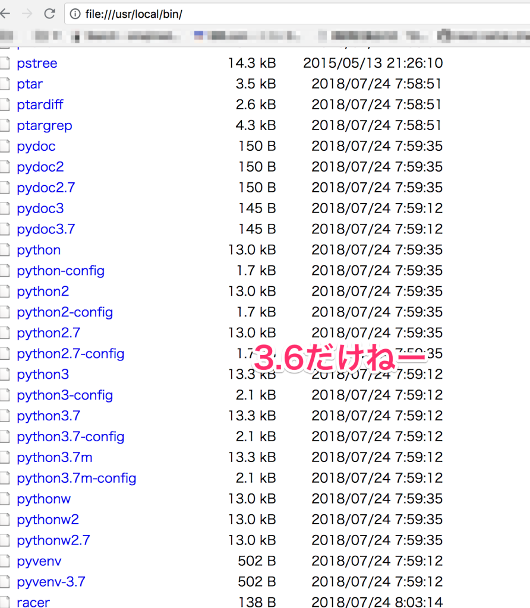Viewport: 530px width, 608px height.
Task: Click the file icon next to racer
Action: 5,601
